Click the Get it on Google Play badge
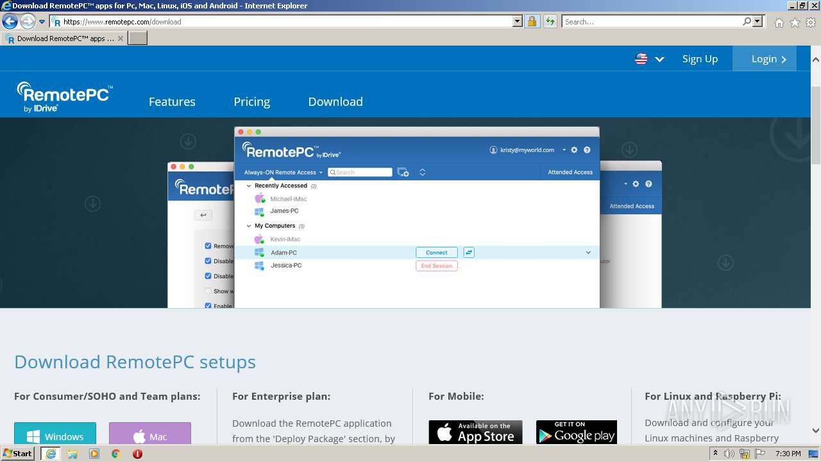Image resolution: width=821 pixels, height=462 pixels. point(577,433)
